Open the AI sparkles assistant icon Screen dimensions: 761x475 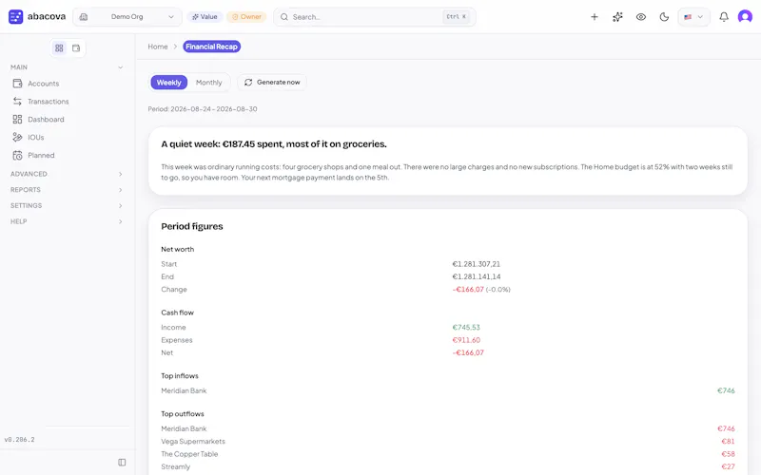[617, 17]
